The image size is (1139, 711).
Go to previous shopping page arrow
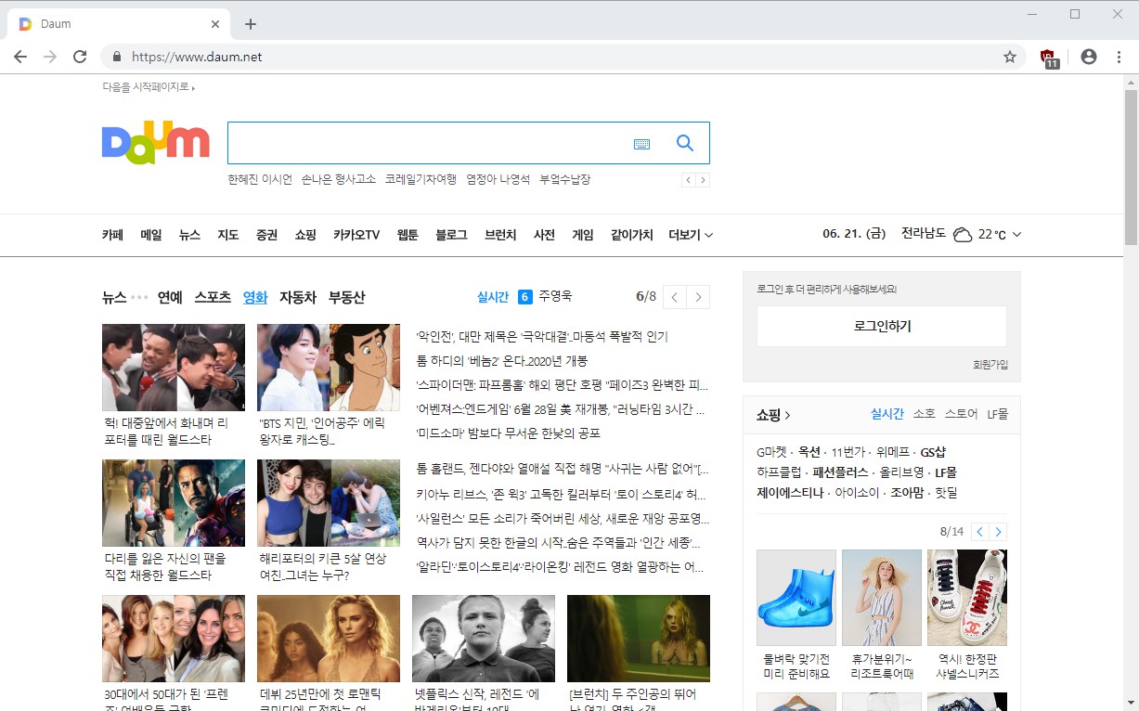tap(980, 532)
